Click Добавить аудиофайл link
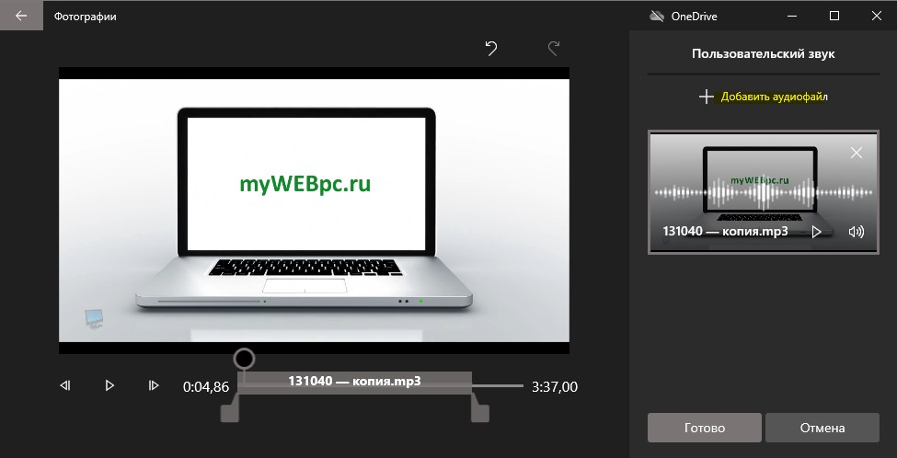Screen dimensions: 897x458 coord(774,97)
